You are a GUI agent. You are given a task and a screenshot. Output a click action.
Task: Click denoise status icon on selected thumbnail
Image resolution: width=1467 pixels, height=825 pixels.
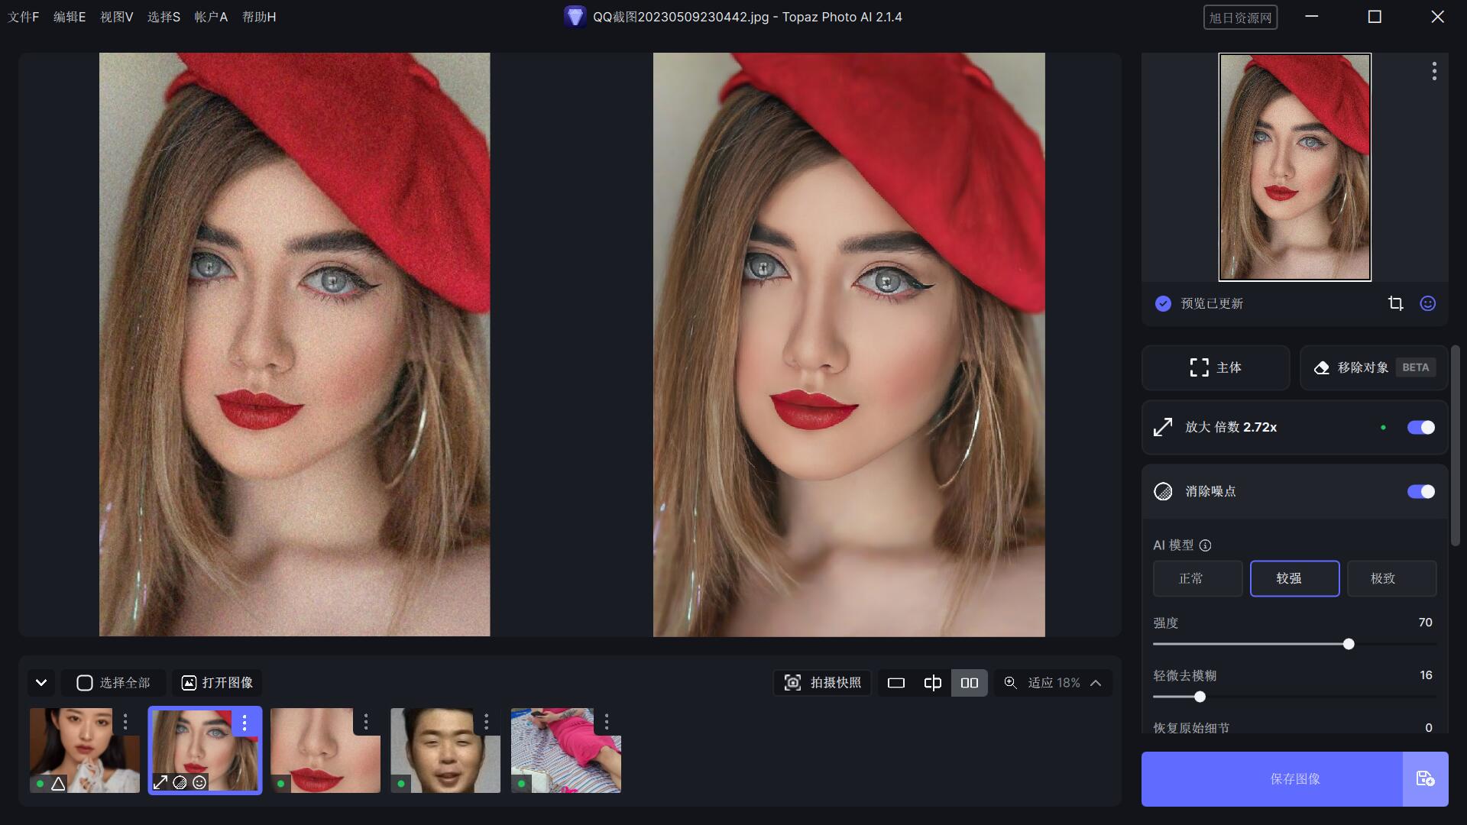(180, 782)
